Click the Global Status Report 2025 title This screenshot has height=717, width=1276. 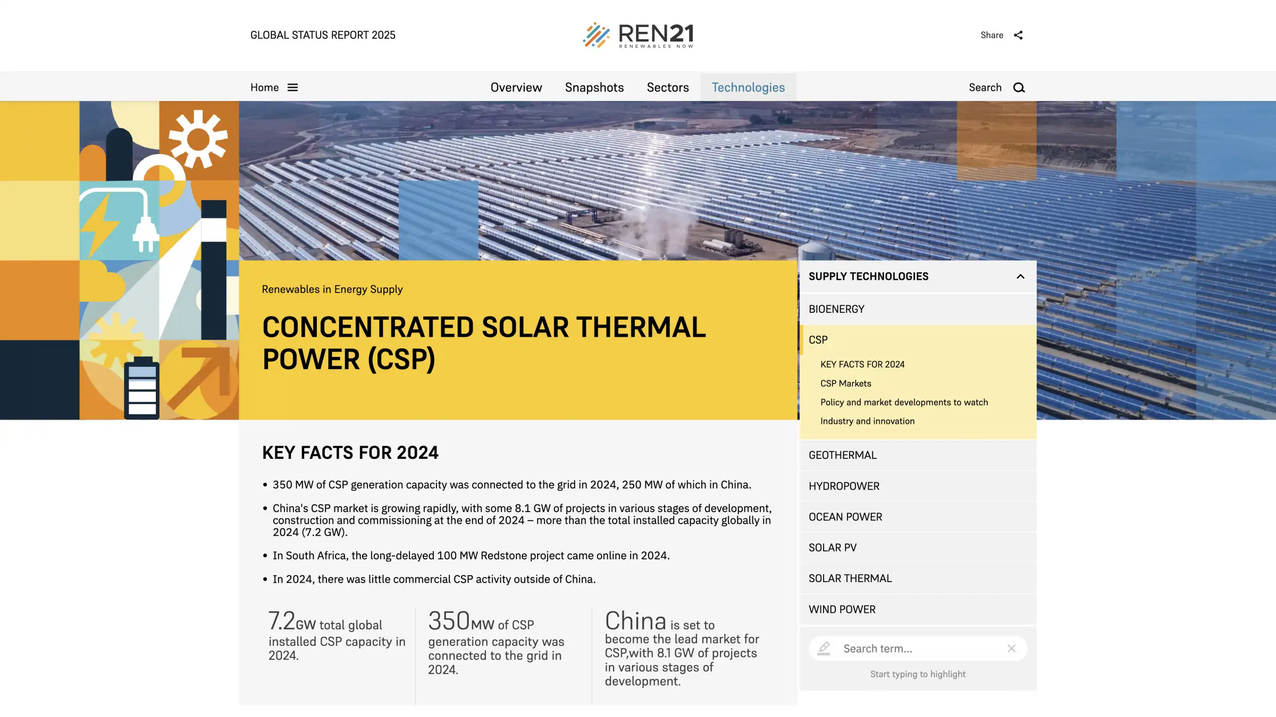(323, 35)
